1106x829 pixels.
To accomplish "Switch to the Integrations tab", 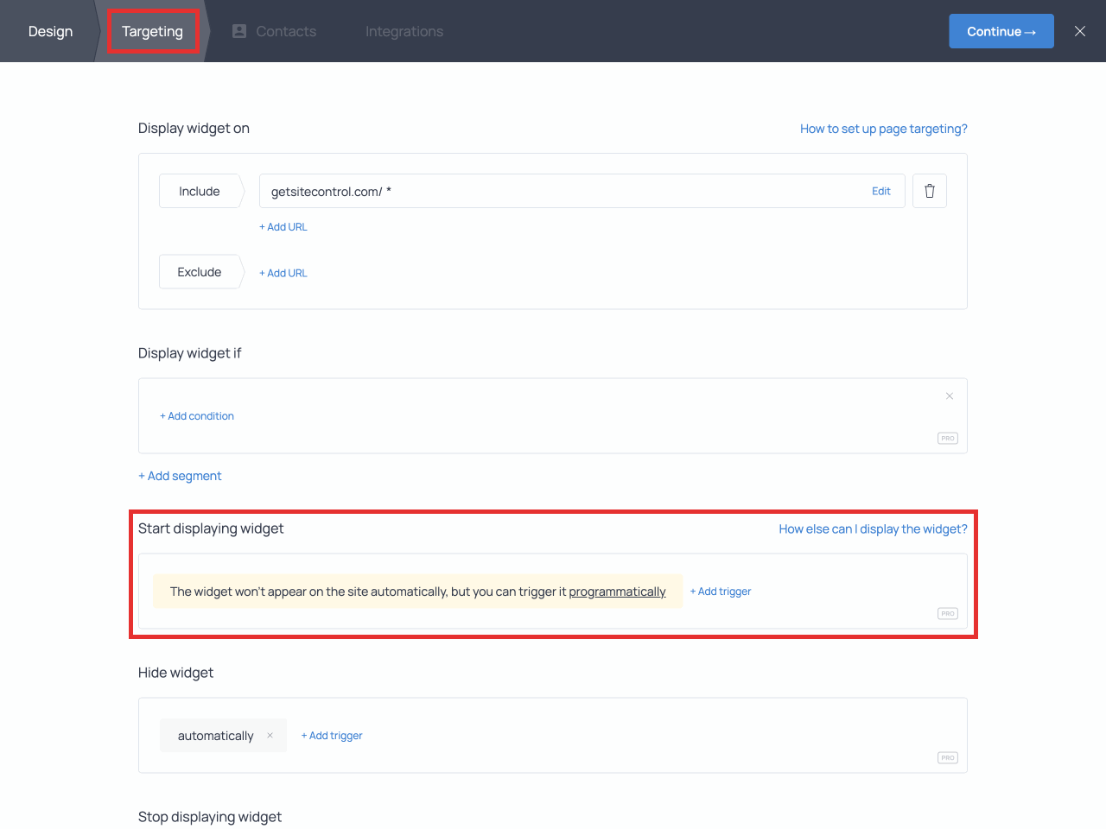I will [404, 31].
